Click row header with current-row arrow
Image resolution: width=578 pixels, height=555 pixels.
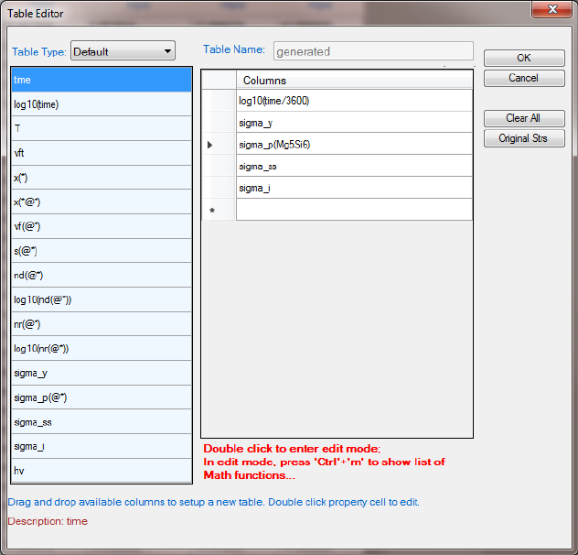tap(219, 145)
